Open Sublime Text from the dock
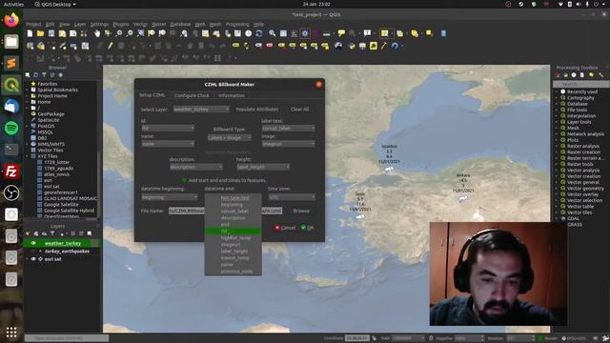This screenshot has width=610, height=343. tap(11, 63)
